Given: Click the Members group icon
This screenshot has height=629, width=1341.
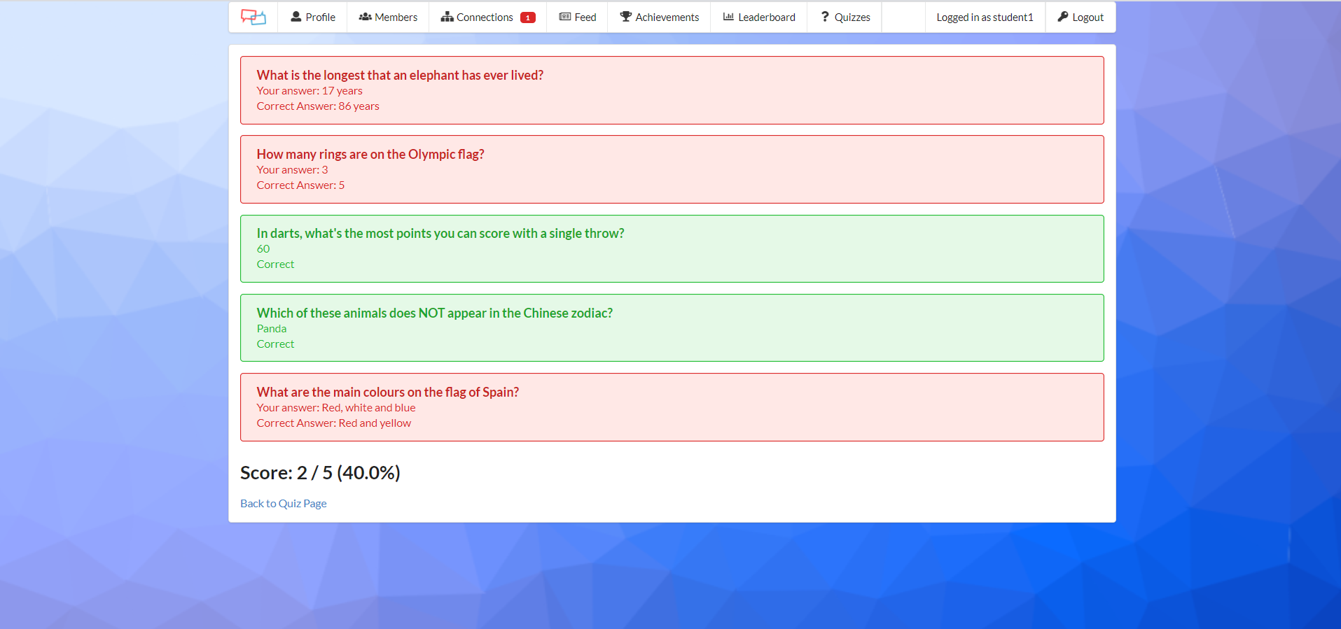Looking at the screenshot, I should 365,17.
